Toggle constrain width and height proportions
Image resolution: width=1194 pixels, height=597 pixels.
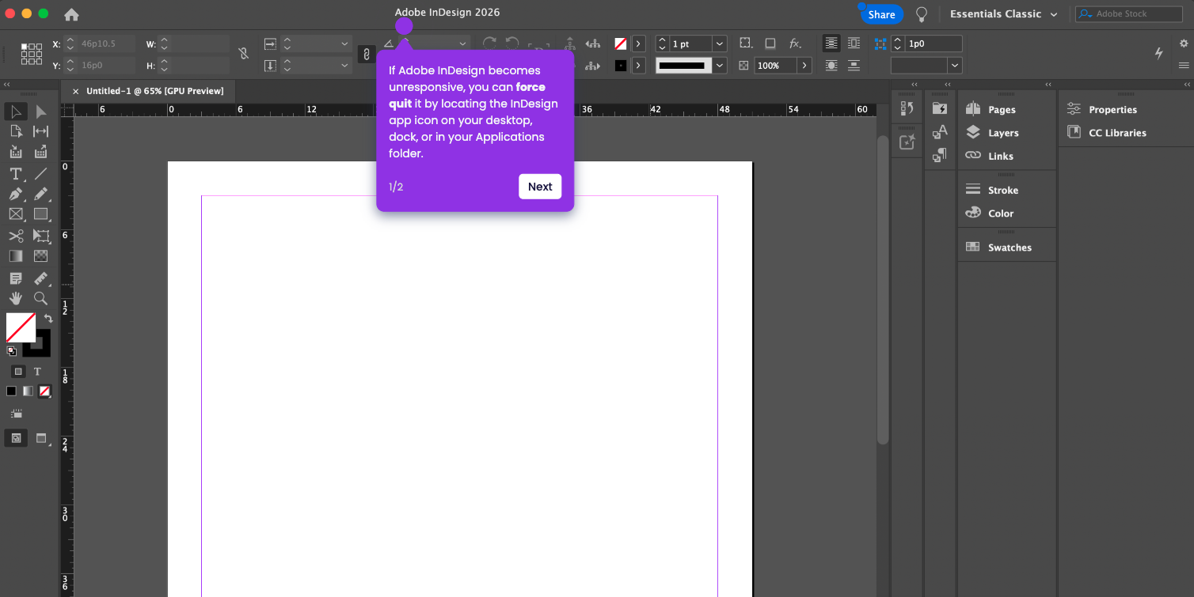click(x=244, y=54)
